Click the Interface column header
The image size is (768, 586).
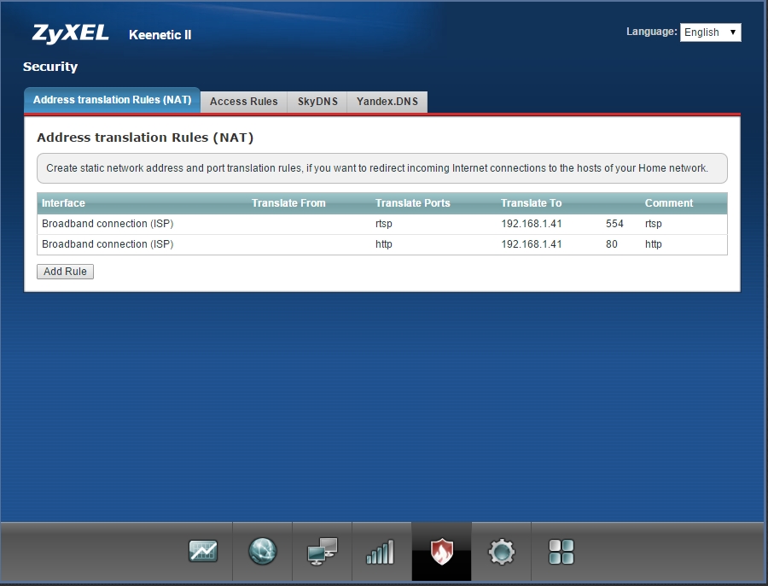(x=63, y=203)
